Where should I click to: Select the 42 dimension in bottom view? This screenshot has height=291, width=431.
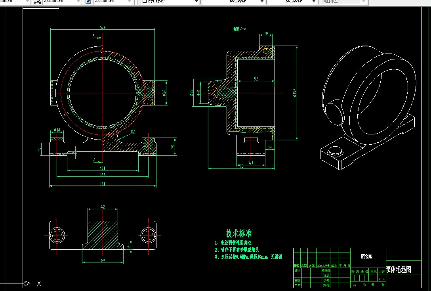103,207
